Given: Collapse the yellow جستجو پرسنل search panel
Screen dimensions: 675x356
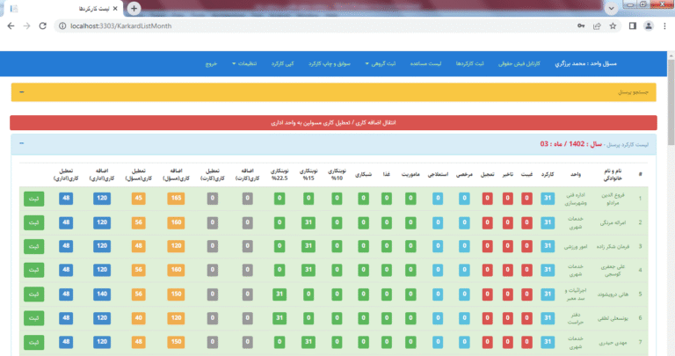Looking at the screenshot, I should pyautogui.click(x=21, y=91).
